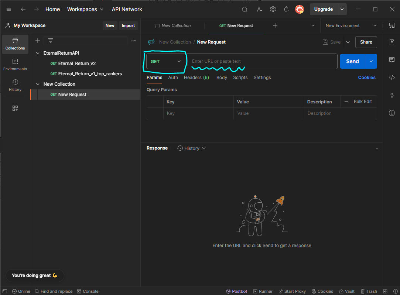Open the Send options dropdown arrow
400x295 pixels.
click(371, 61)
